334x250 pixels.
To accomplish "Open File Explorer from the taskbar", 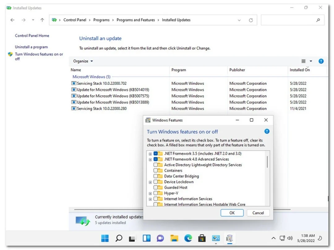I will point(174,238).
